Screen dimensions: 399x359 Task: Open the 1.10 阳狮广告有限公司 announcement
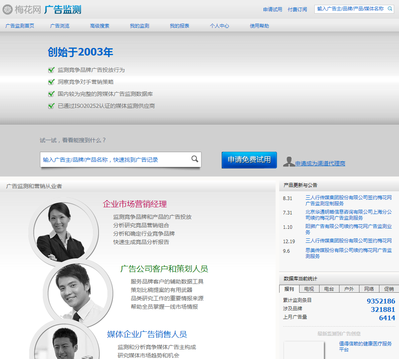point(349,229)
